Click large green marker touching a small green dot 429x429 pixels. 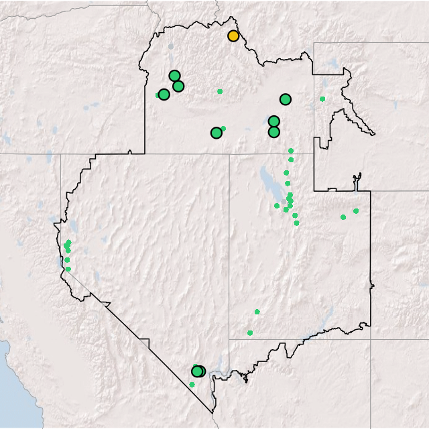[x=216, y=133]
